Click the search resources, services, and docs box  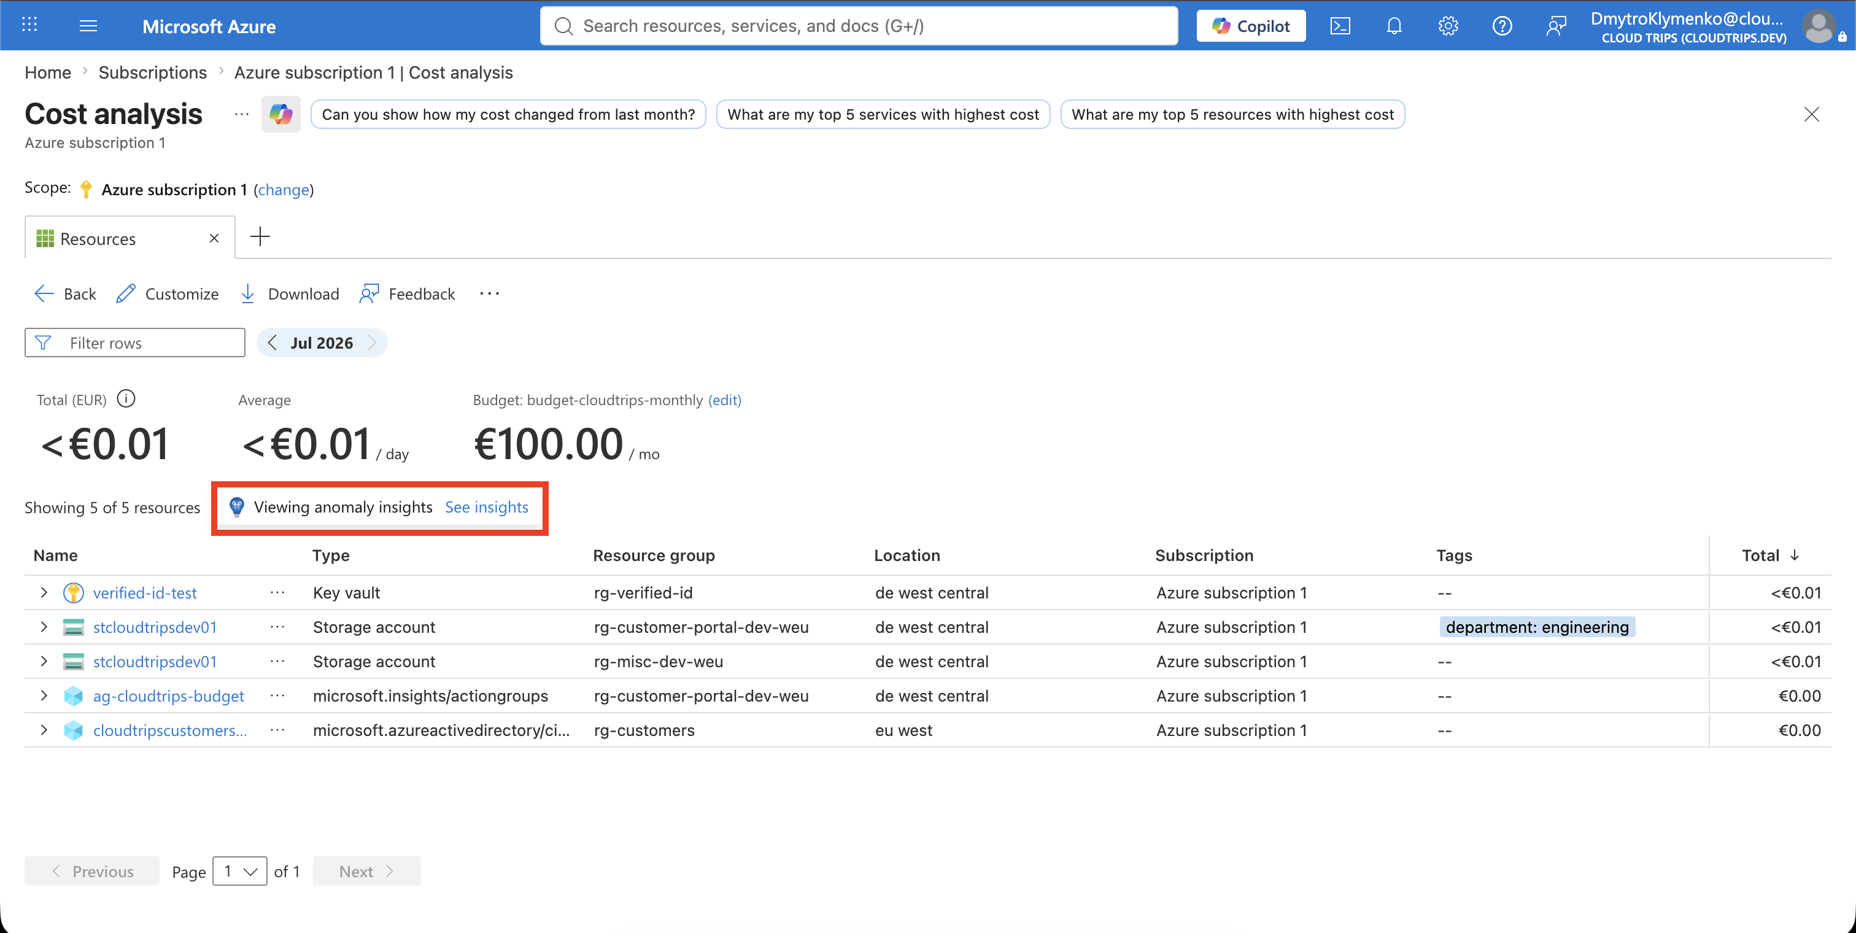coord(859,26)
